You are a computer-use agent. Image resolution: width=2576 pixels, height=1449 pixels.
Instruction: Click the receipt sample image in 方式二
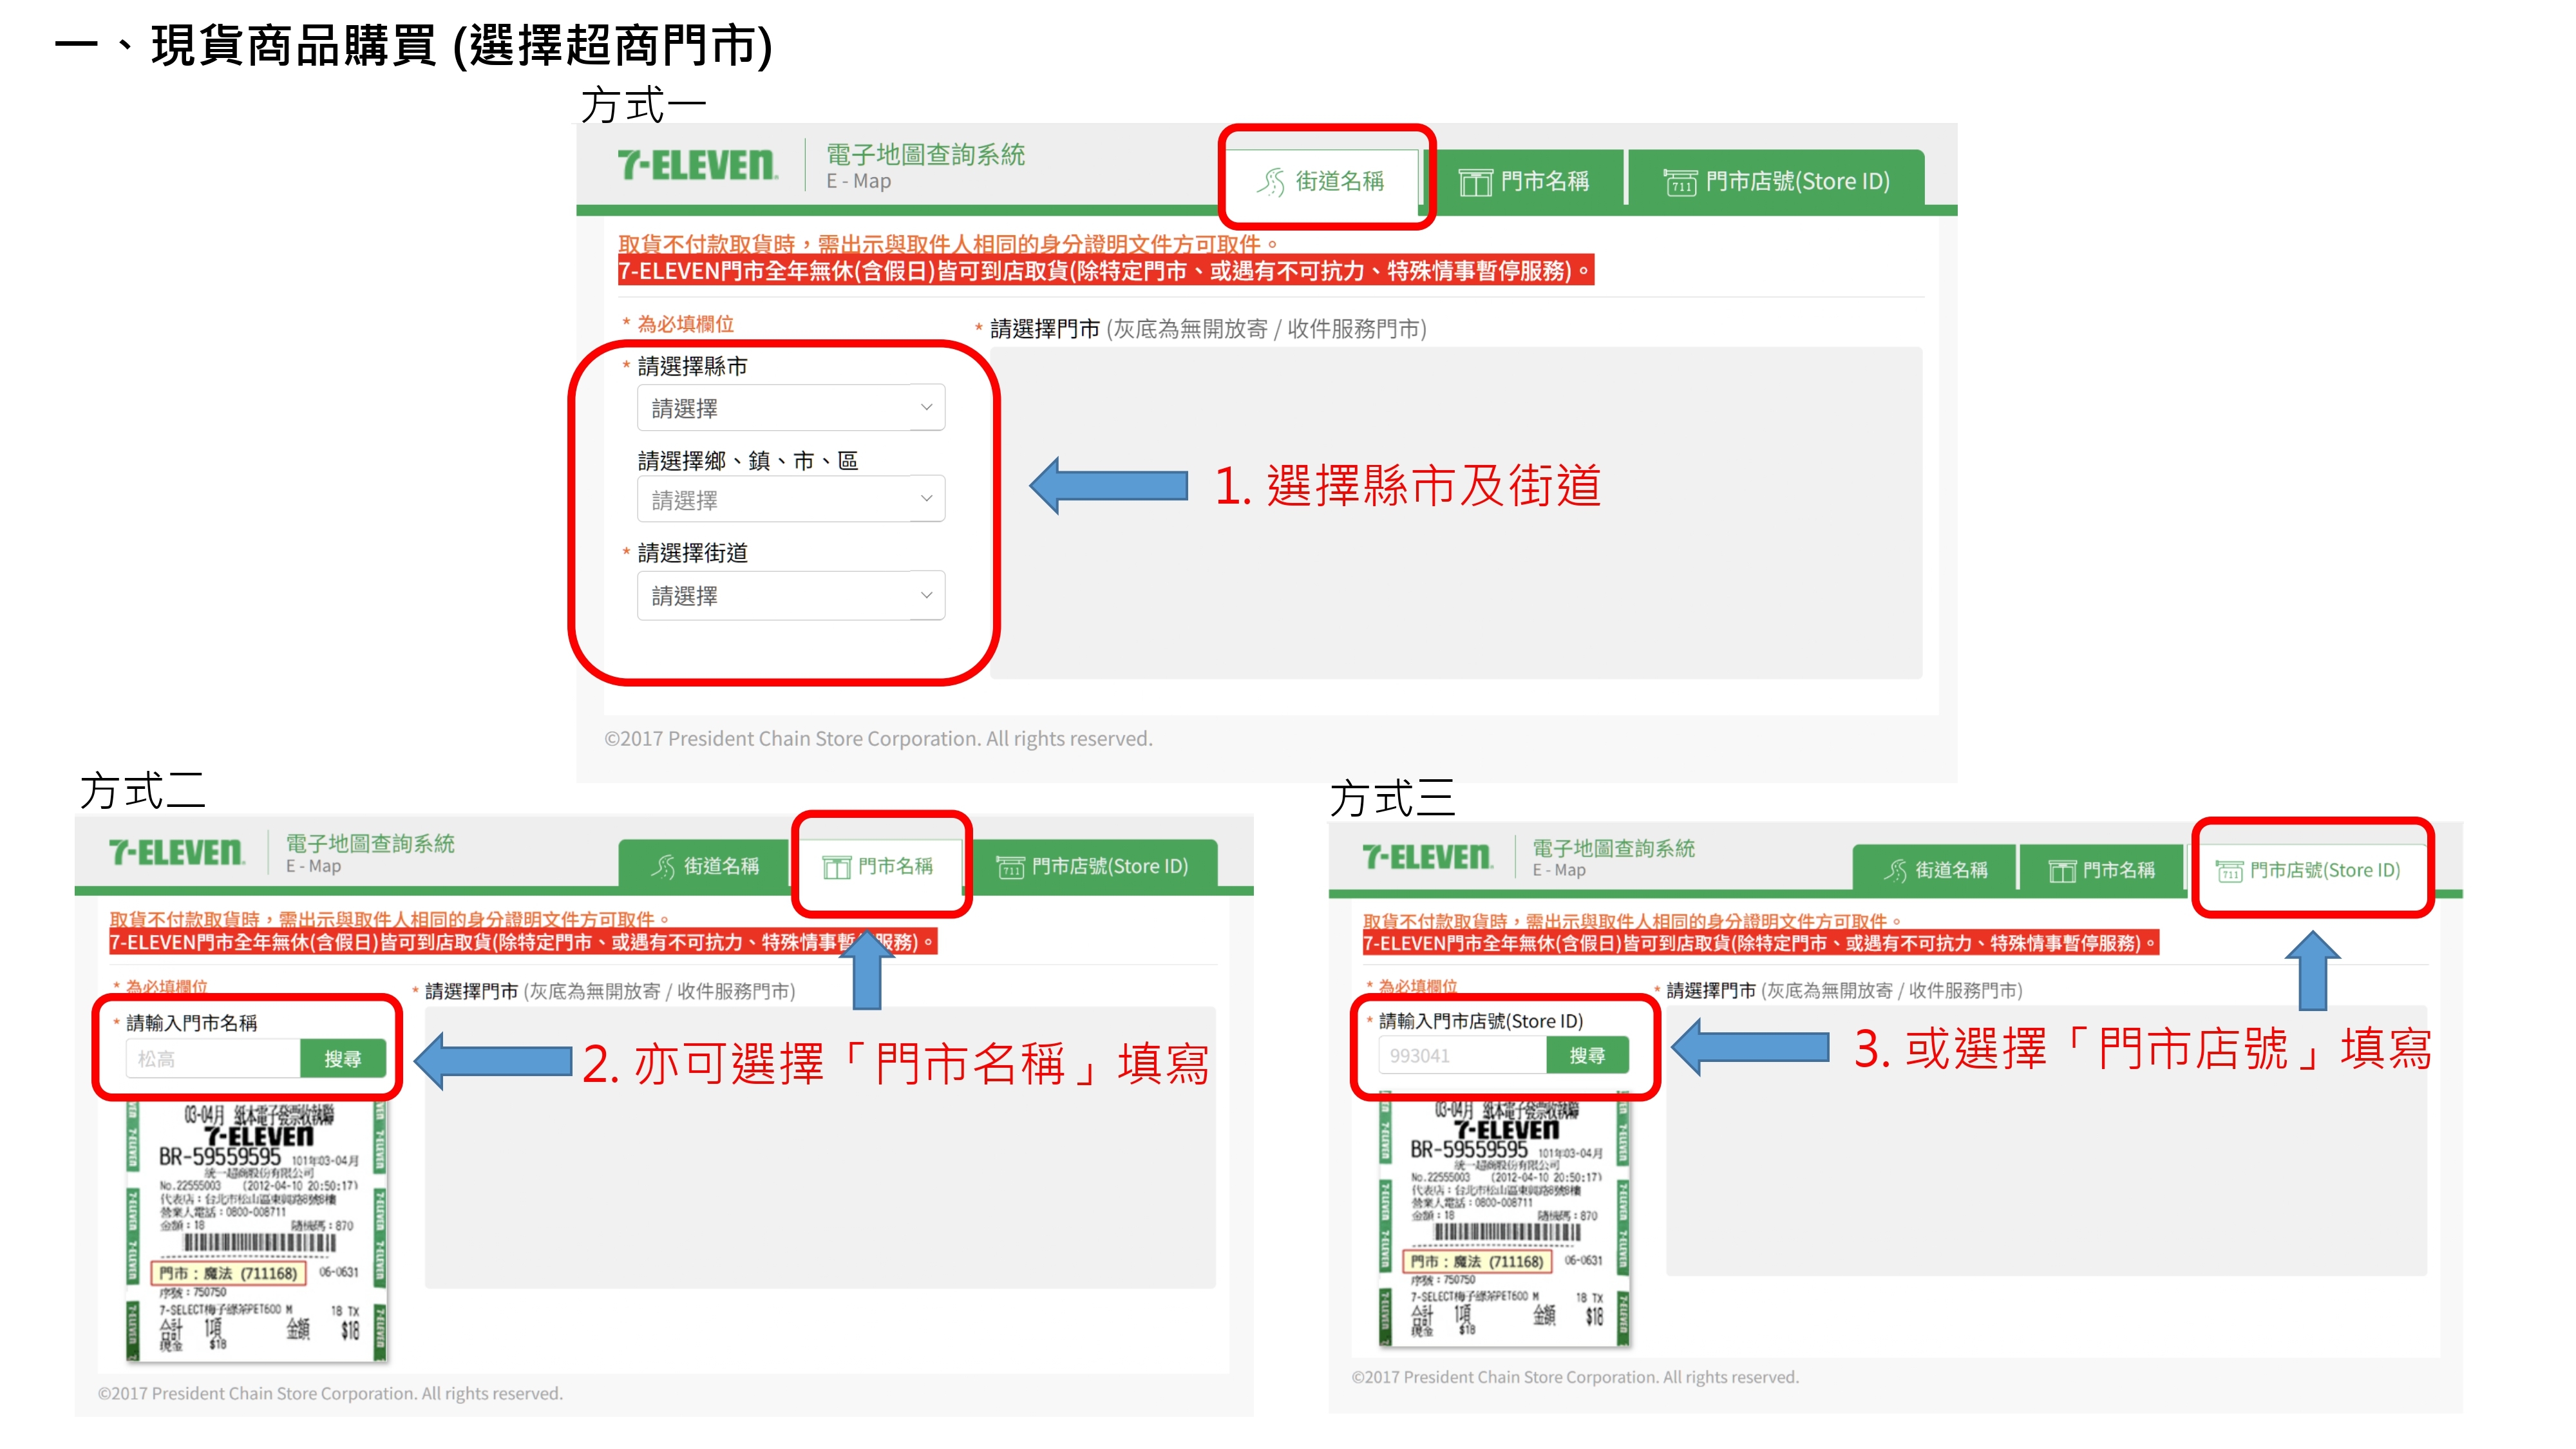[256, 1232]
